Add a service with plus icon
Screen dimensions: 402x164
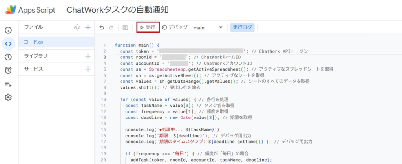tap(88, 69)
